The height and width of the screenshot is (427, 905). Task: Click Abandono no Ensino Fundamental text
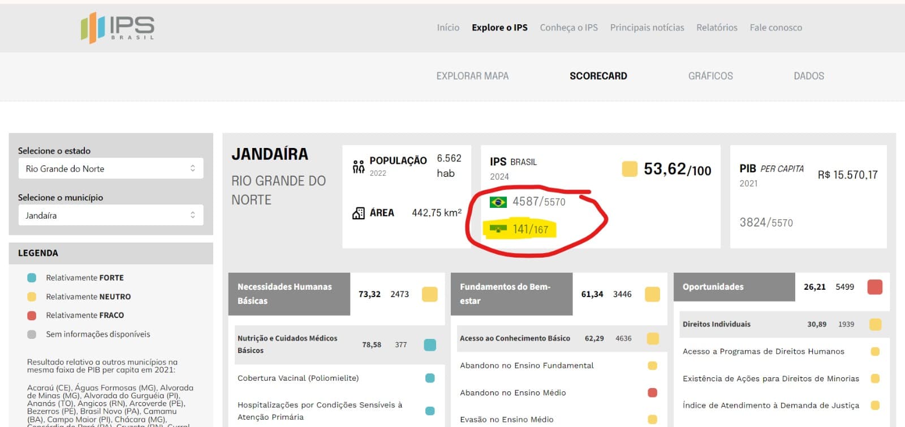point(527,365)
